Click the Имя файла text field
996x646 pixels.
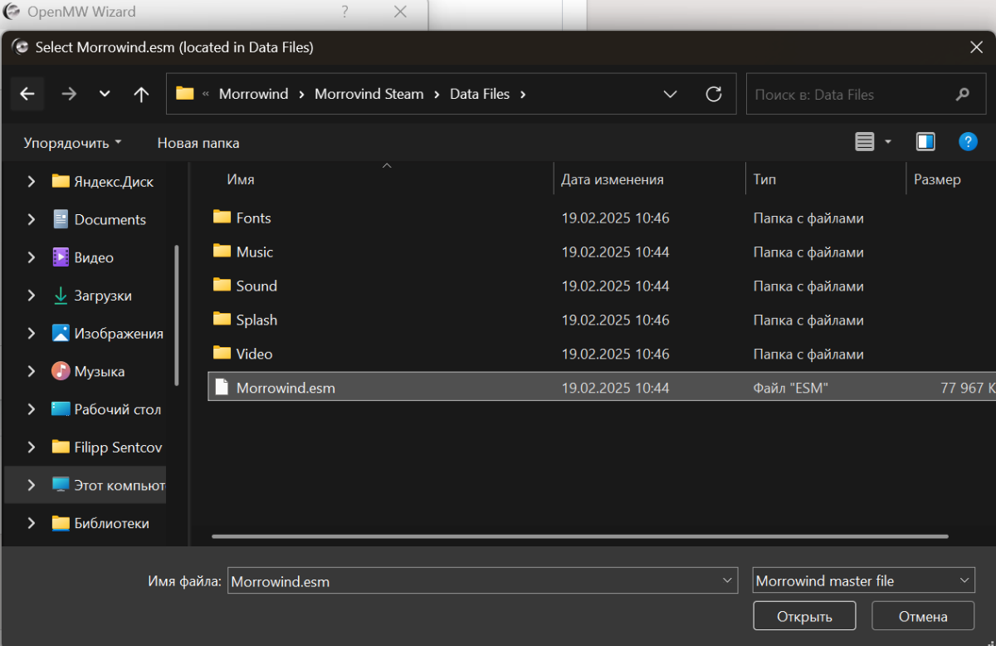[483, 581]
